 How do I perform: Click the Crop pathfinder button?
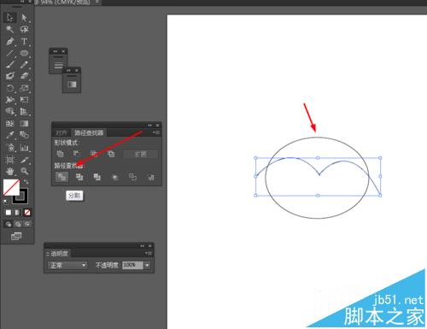tap(115, 177)
